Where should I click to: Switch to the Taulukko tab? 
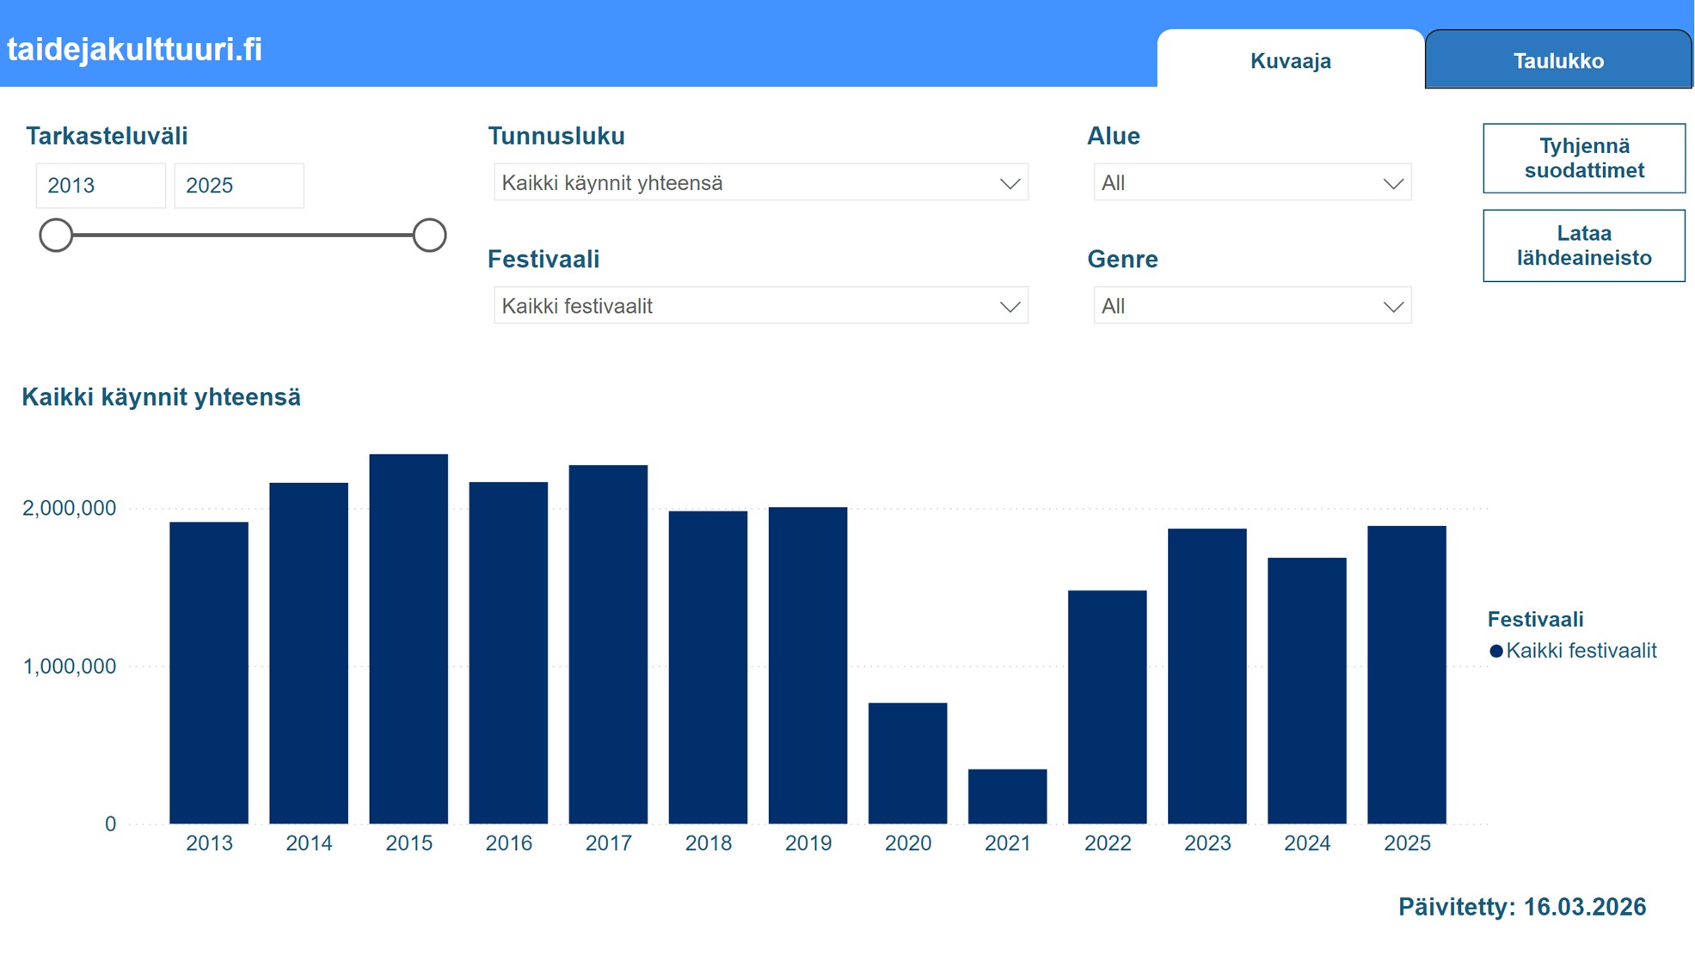coord(1557,61)
